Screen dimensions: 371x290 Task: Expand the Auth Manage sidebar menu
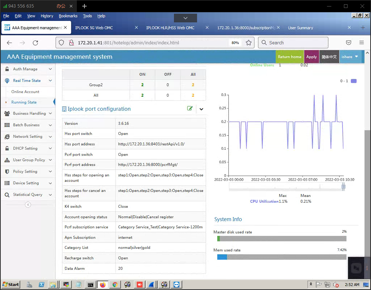point(28,69)
